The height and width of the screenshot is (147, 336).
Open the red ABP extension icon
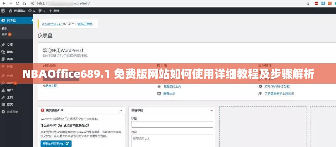316,3
